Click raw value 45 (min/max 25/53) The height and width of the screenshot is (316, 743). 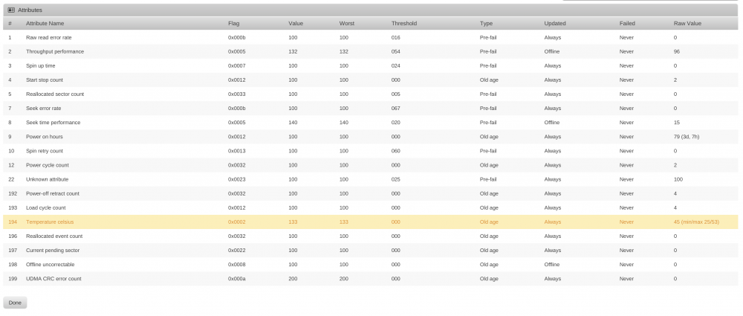[697, 222]
